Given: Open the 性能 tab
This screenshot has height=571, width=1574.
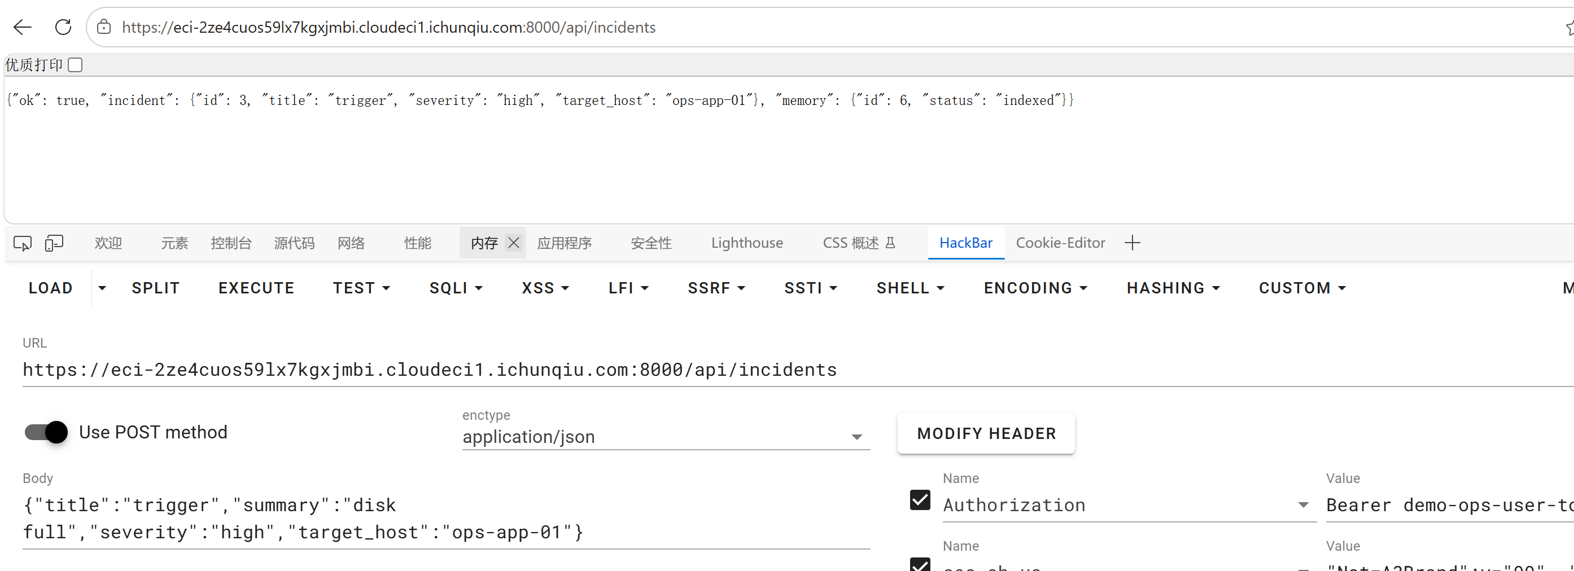Looking at the screenshot, I should click(x=417, y=243).
